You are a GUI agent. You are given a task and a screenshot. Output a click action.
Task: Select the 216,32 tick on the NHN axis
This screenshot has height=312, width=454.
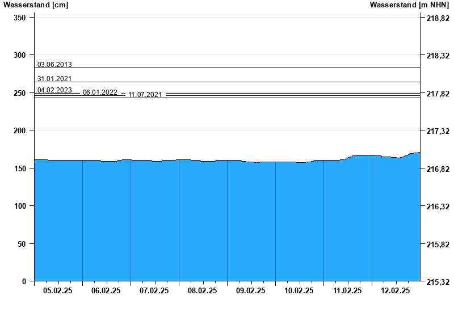click(x=438, y=206)
